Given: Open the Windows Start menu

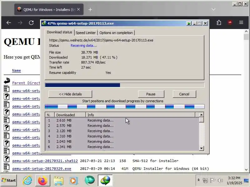Looking at the screenshot, I should tap(9, 180).
